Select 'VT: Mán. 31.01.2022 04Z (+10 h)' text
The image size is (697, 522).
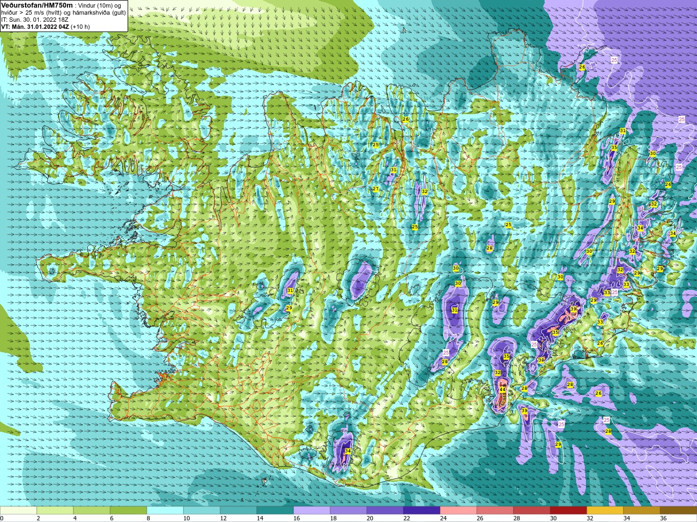tap(46, 26)
